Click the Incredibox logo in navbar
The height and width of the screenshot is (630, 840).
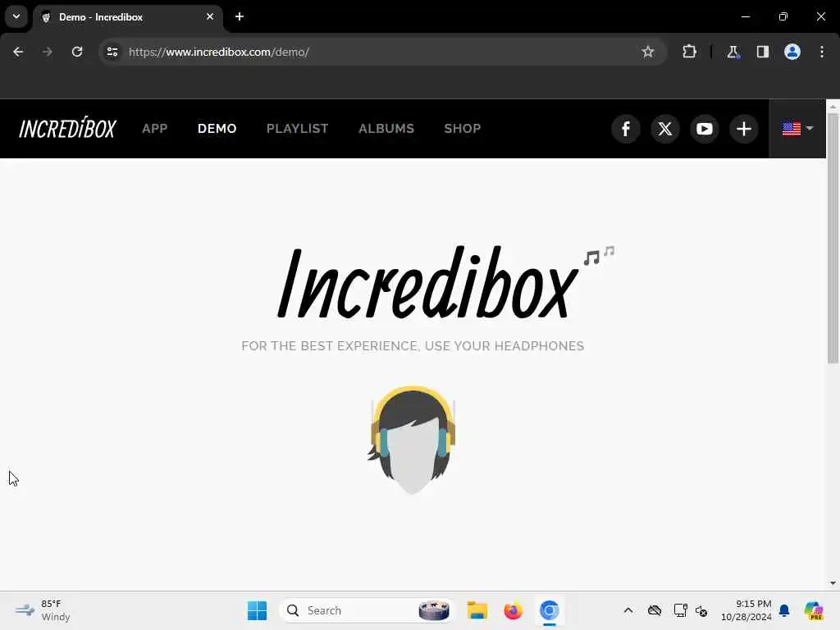(67, 128)
